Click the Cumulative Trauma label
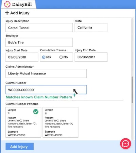The height and width of the screenshot is (153, 136). (x=53, y=50)
